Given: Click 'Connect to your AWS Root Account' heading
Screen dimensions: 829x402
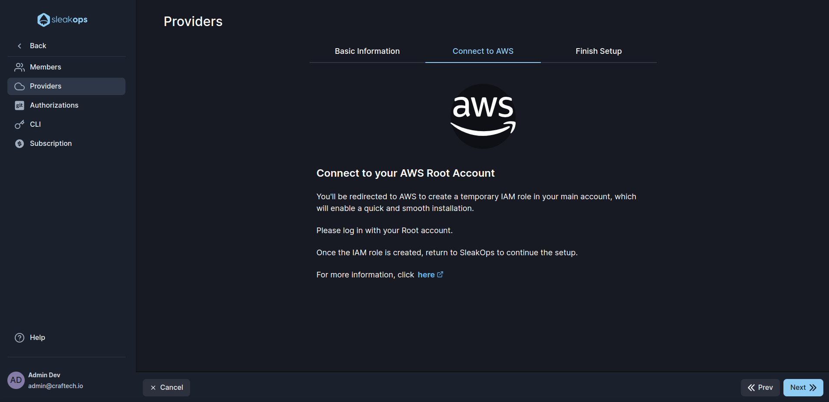Looking at the screenshot, I should point(405,173).
